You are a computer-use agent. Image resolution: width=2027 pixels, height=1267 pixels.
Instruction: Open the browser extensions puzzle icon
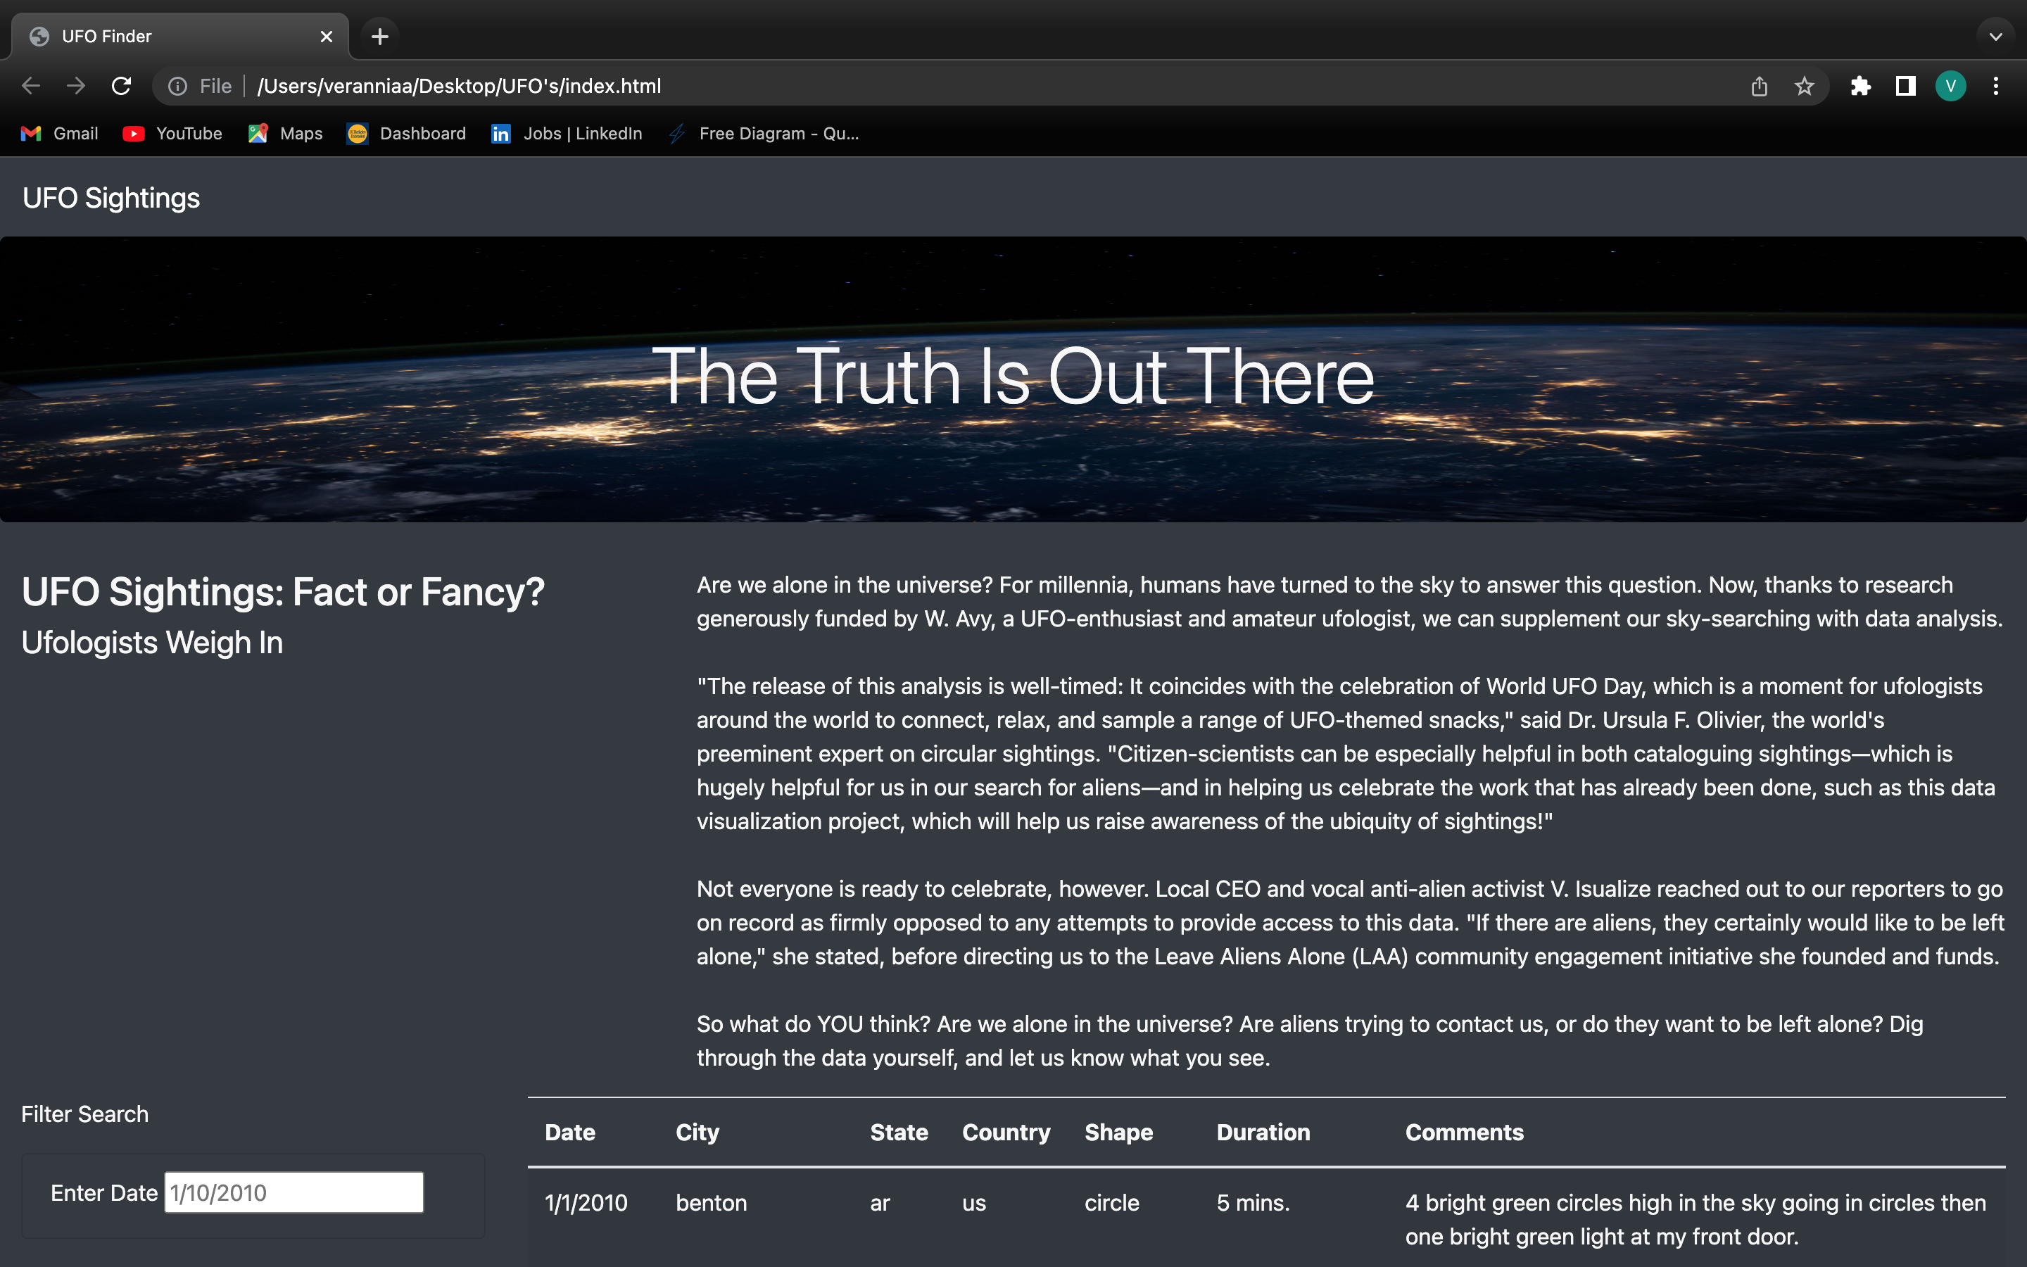[x=1861, y=85]
